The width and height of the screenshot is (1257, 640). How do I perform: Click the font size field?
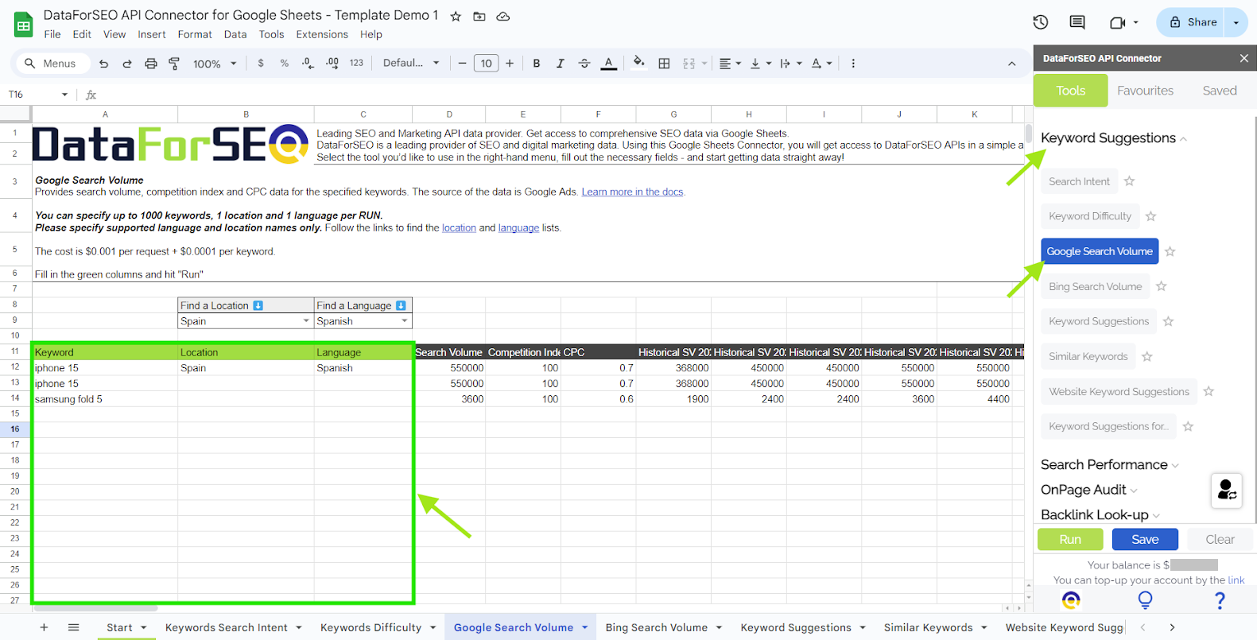pyautogui.click(x=486, y=64)
